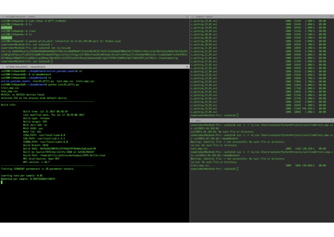Click the 'Broken pipe' connection error line
This screenshot has width=334, height=237.
pos(74,41)
